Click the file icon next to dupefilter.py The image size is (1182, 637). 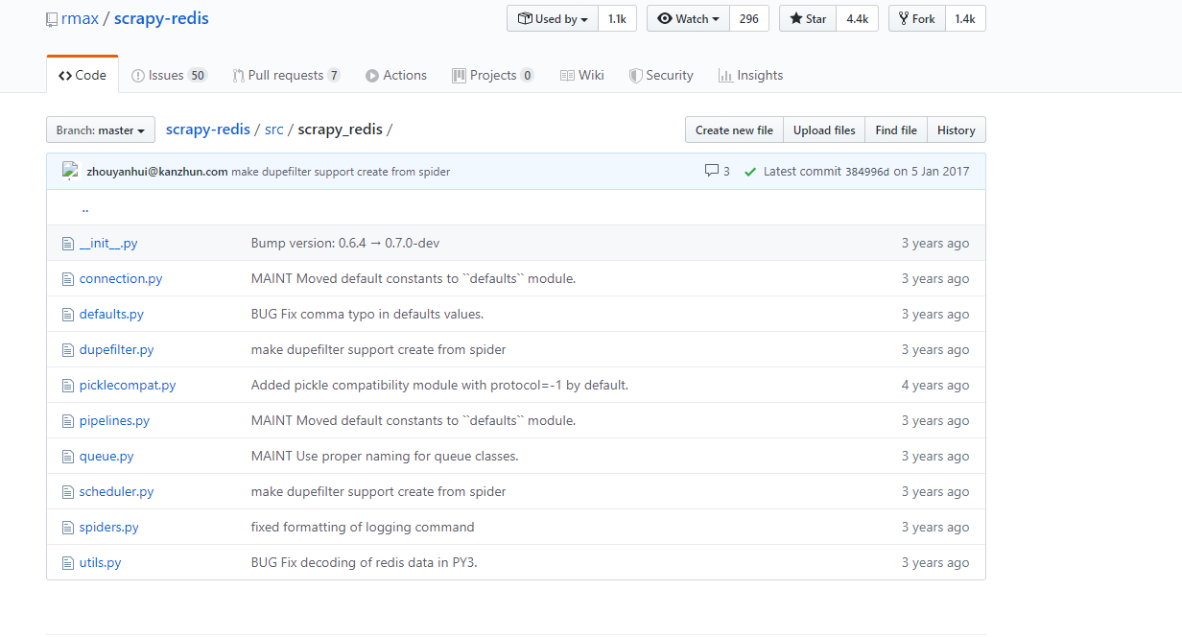(x=67, y=350)
